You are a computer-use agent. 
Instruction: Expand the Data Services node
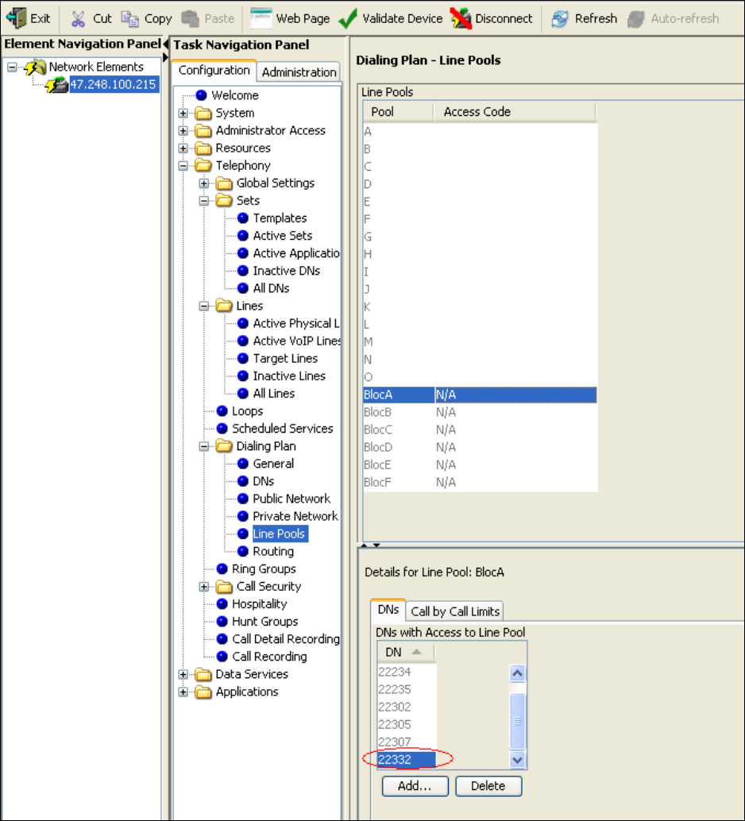183,674
